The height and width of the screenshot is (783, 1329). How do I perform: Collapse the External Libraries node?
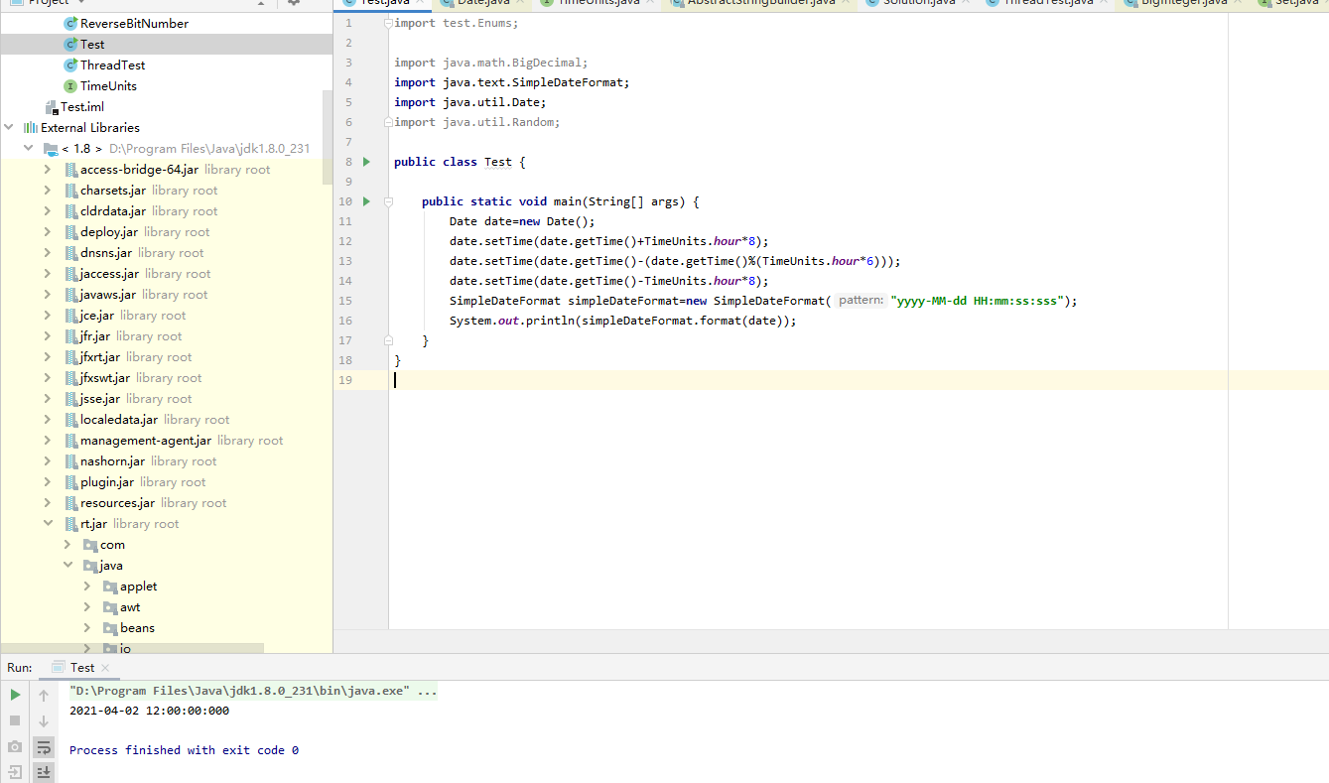9,128
